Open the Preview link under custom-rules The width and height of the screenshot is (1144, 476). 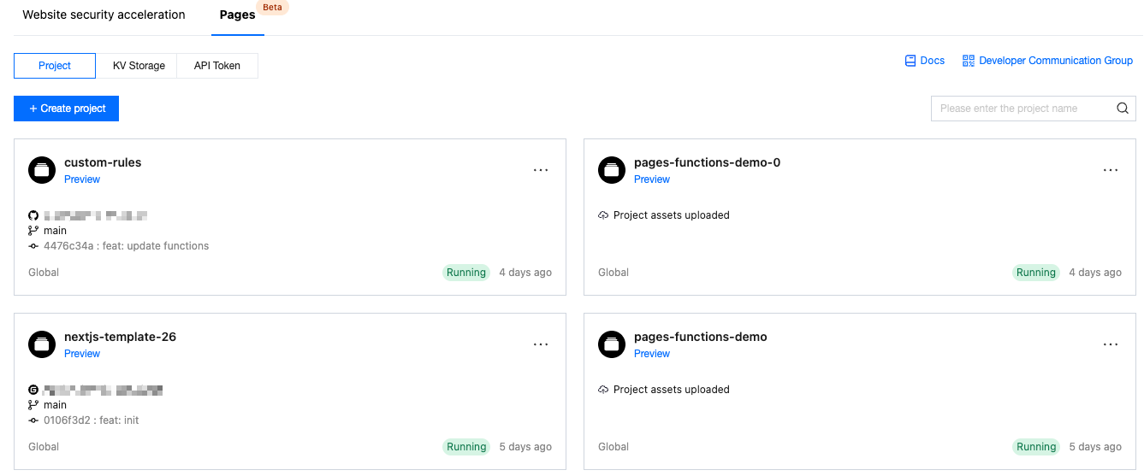coord(82,179)
